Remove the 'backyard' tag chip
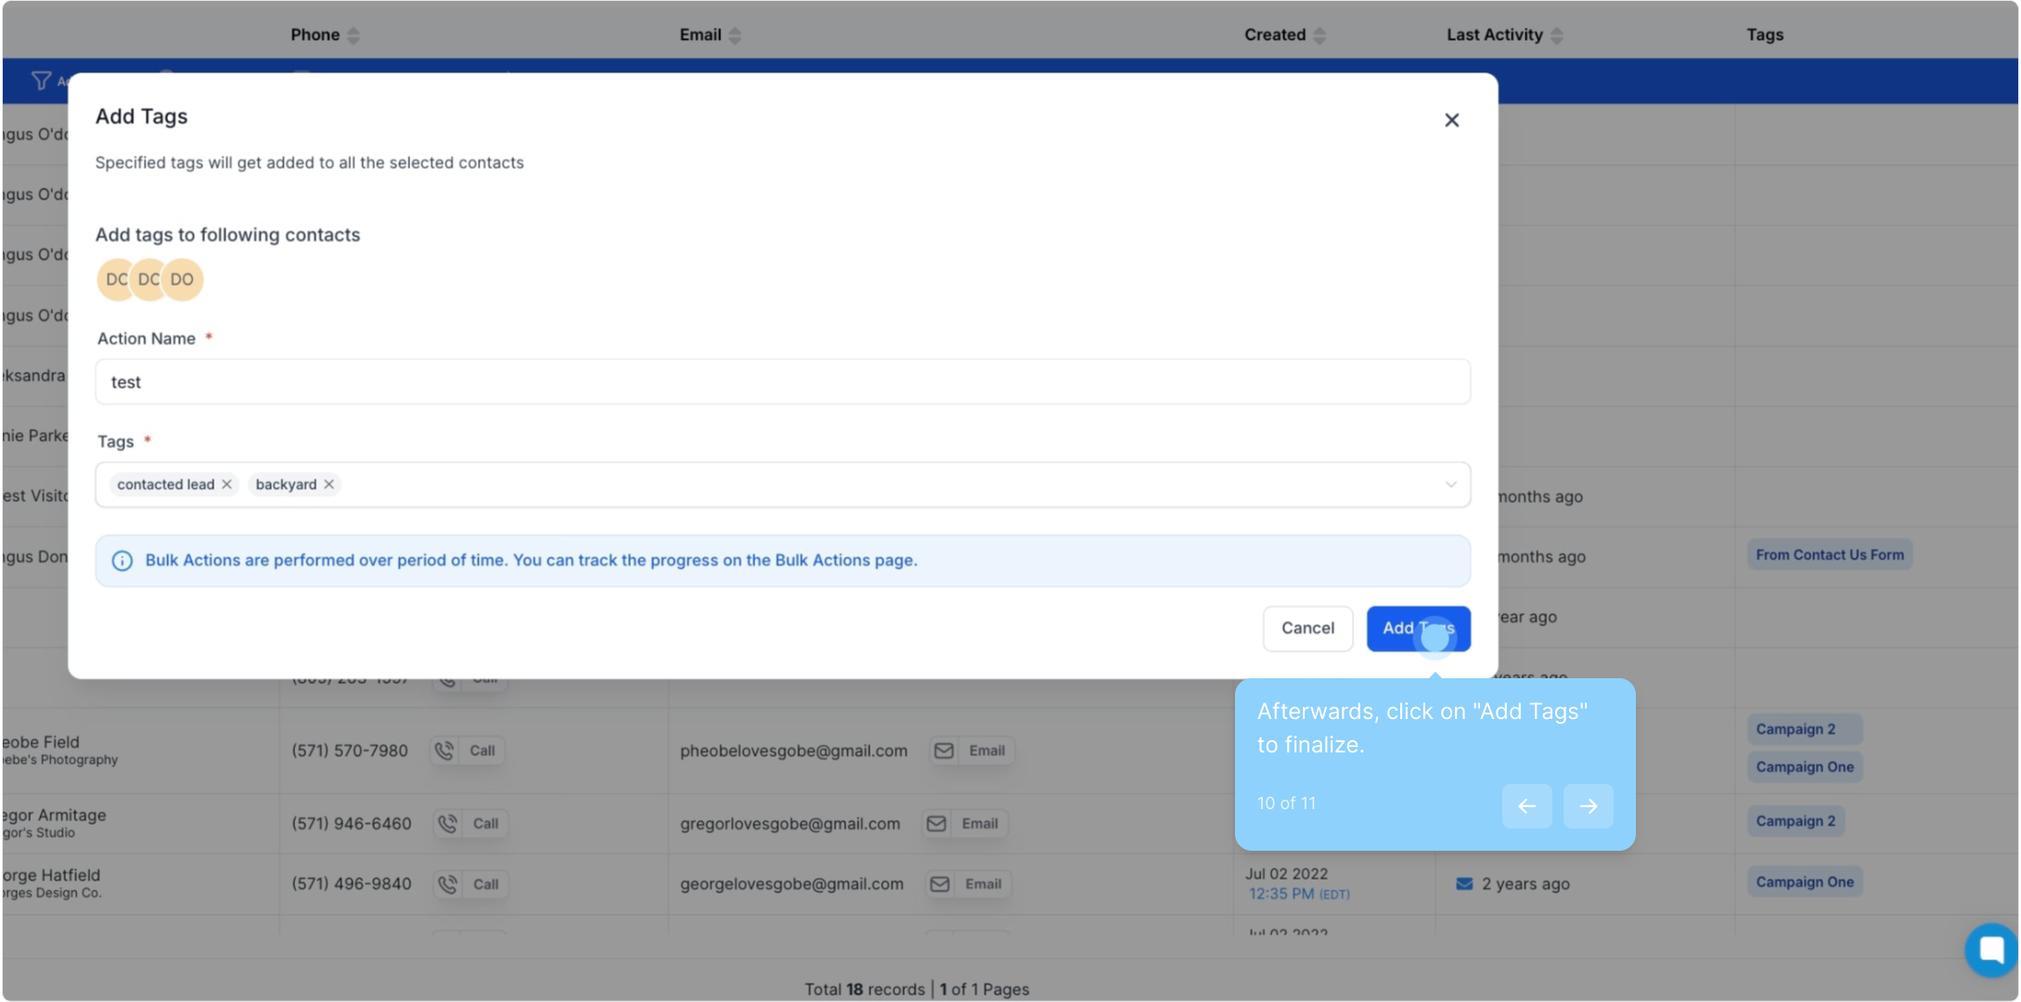 [x=328, y=484]
